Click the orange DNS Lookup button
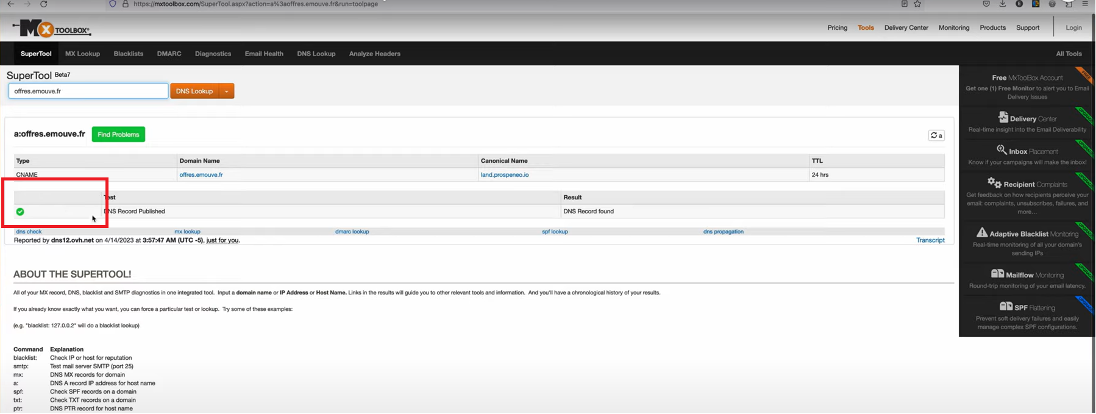The height and width of the screenshot is (414, 1096). [x=194, y=91]
